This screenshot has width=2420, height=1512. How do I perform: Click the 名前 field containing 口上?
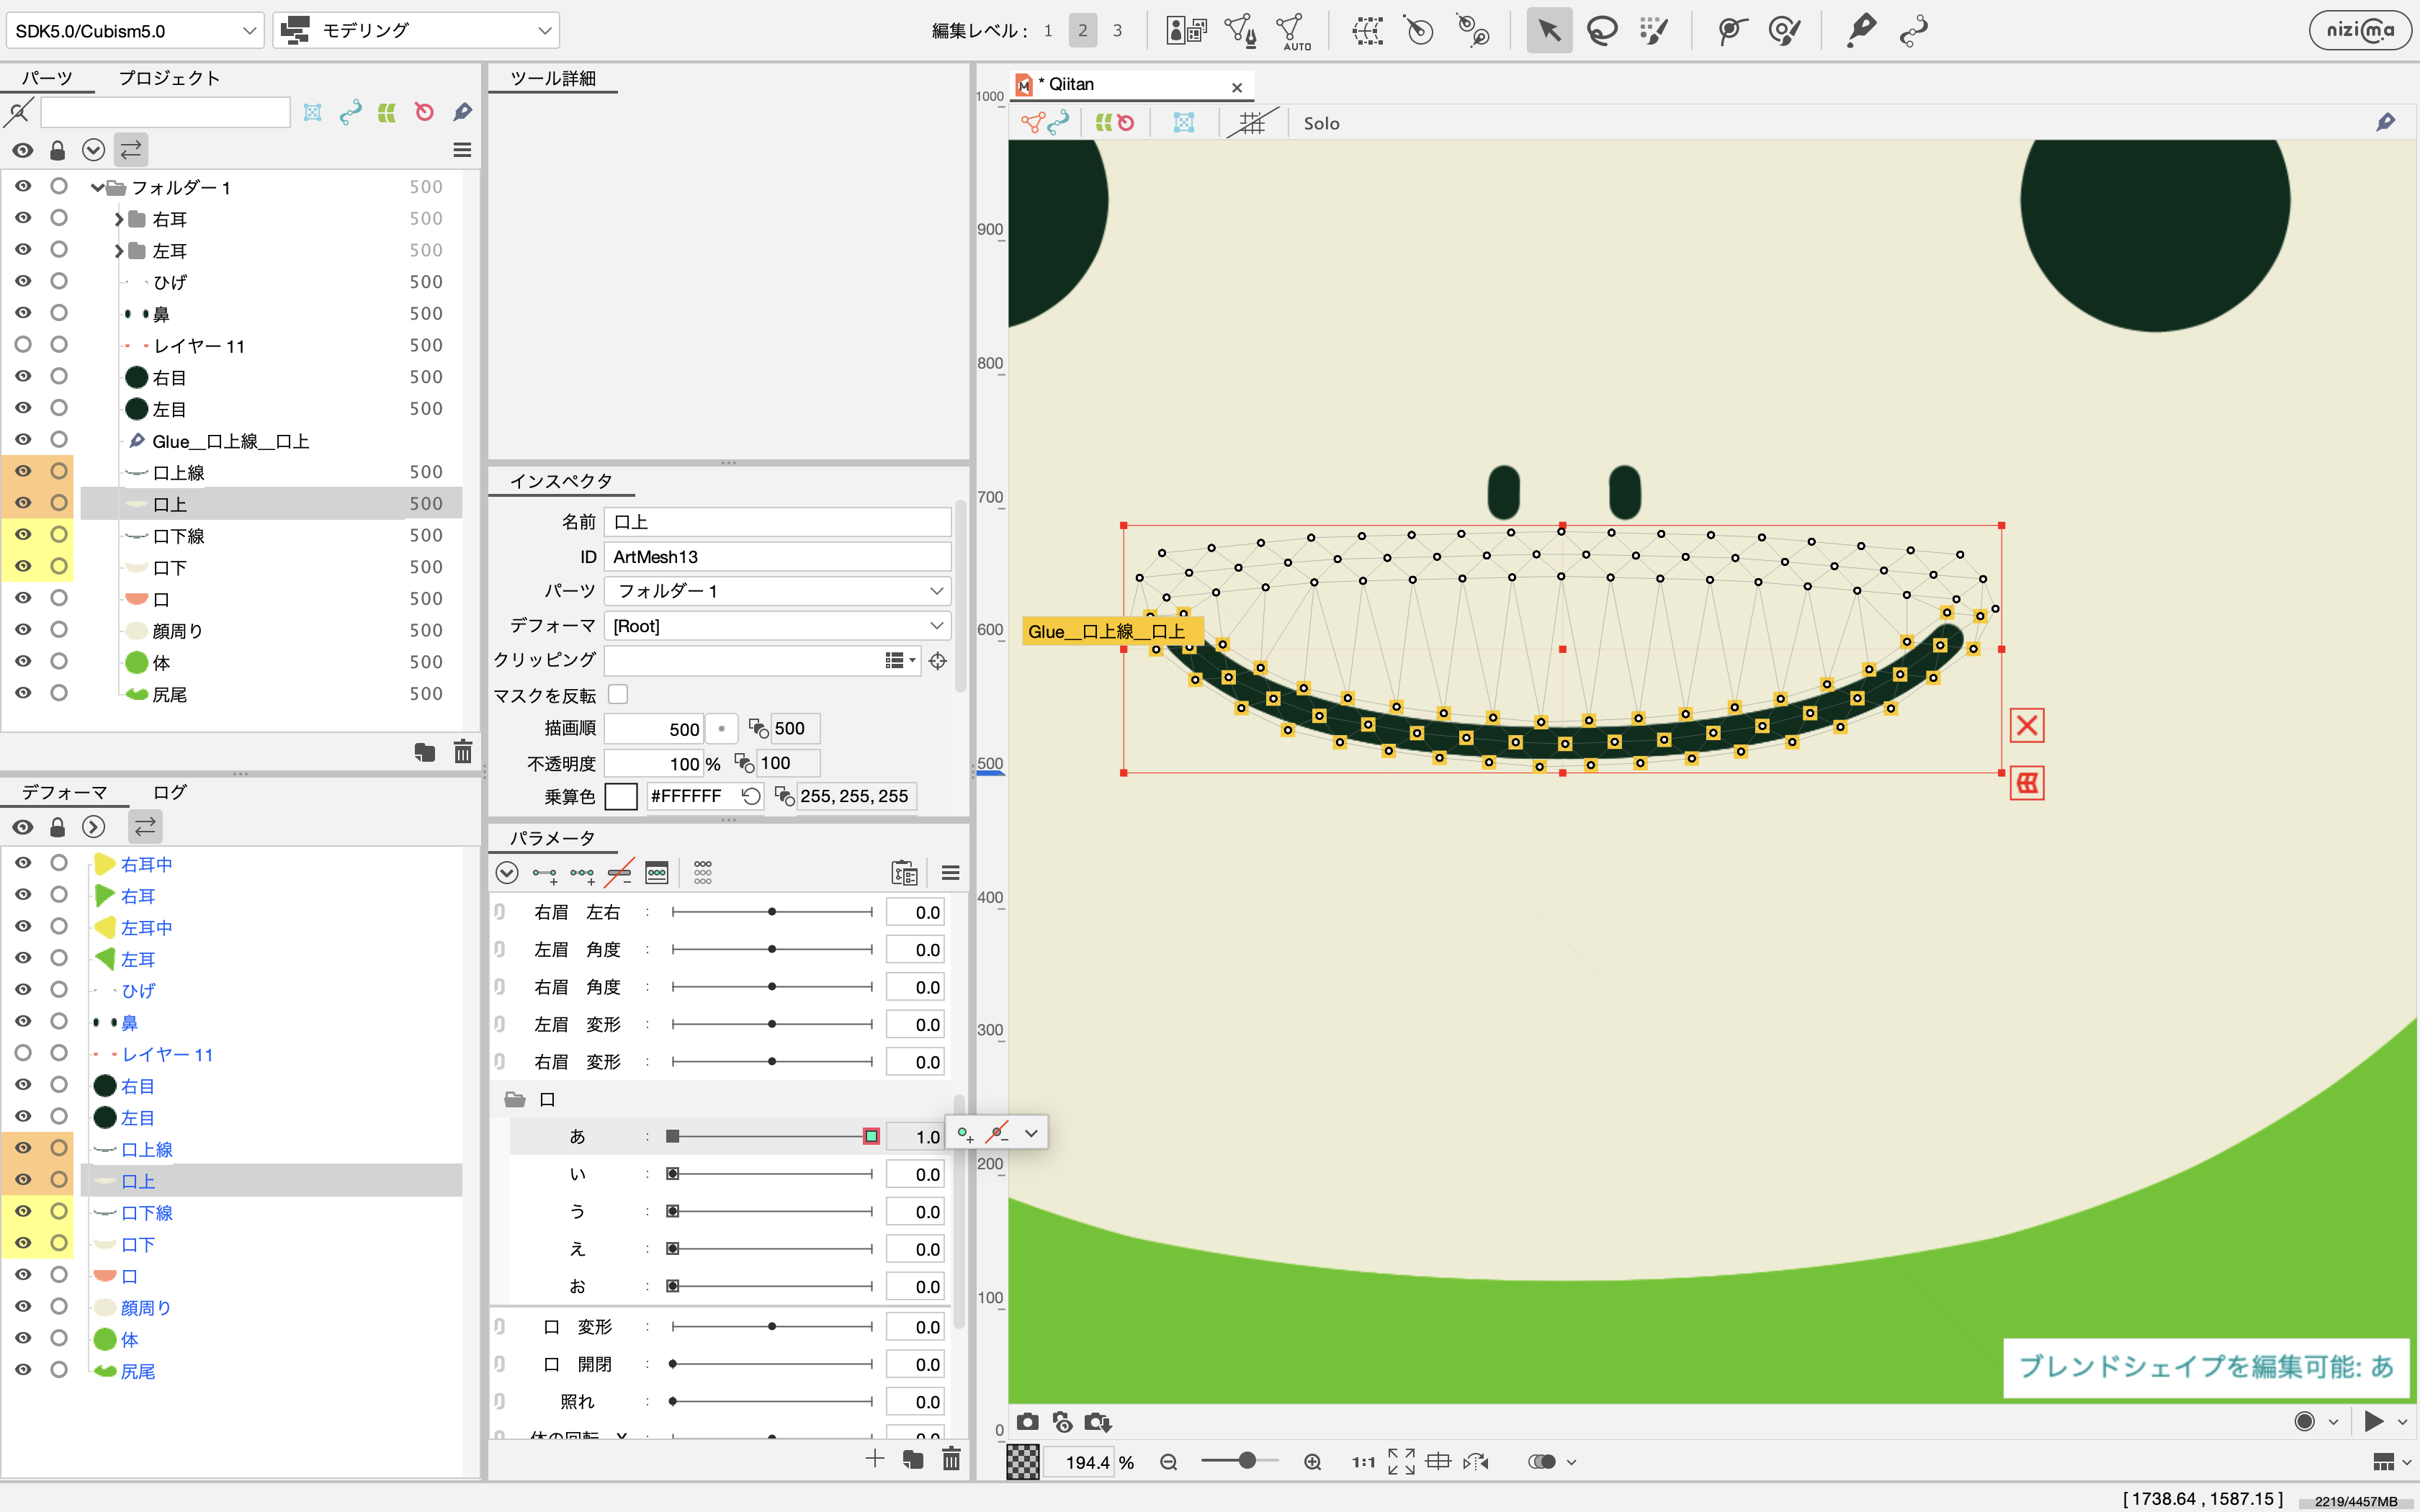tap(777, 522)
